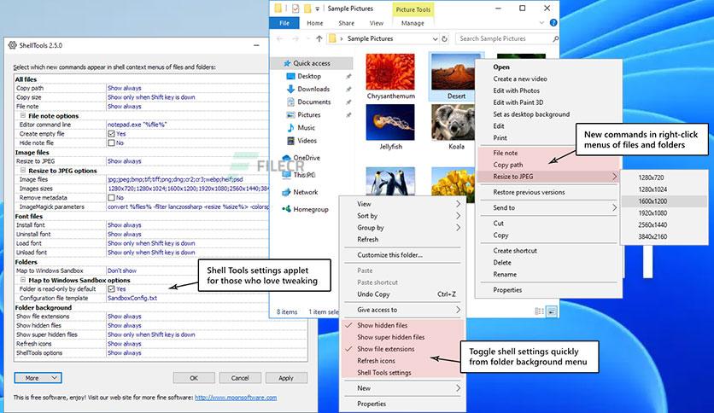Expand the Give access to submenu
The height and width of the screenshot is (413, 714).
pos(402,310)
